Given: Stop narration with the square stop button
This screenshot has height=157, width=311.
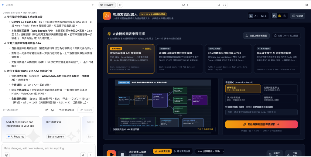Looking at the screenshot, I should coord(122,155).
